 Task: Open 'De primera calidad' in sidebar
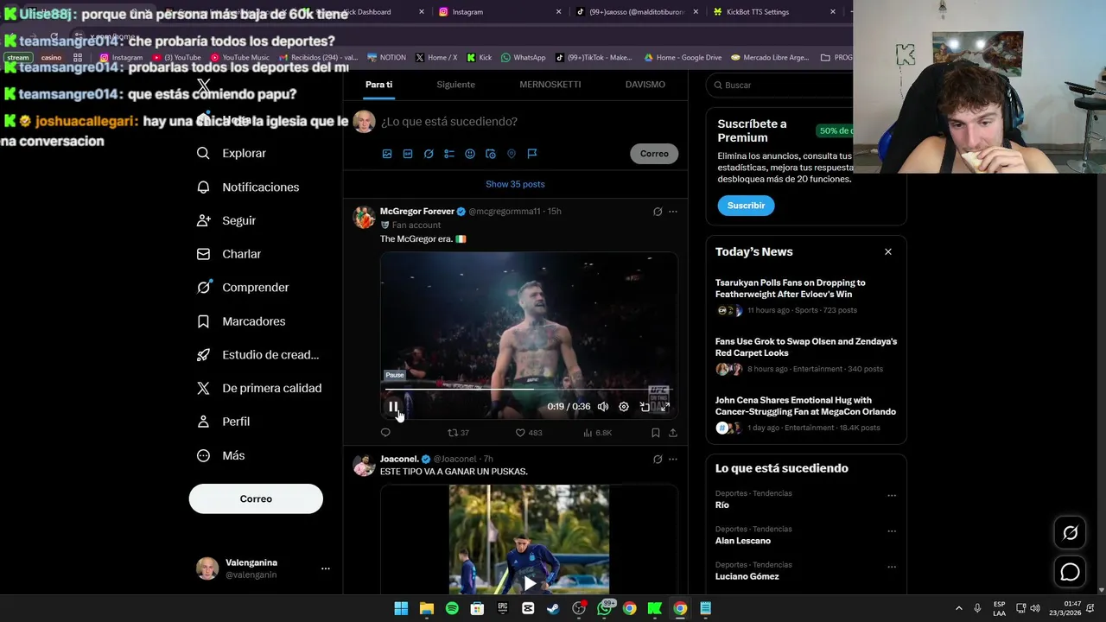click(x=259, y=389)
